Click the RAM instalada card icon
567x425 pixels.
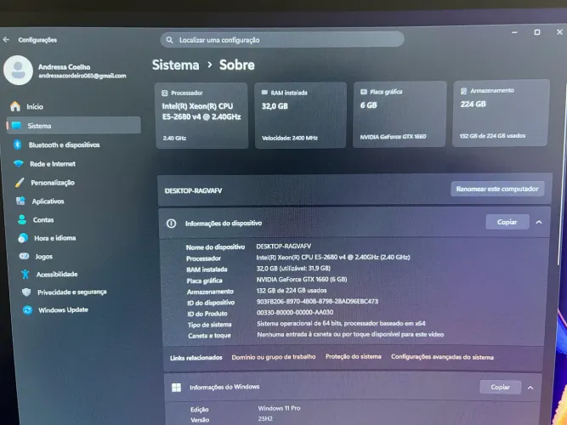[x=264, y=93]
